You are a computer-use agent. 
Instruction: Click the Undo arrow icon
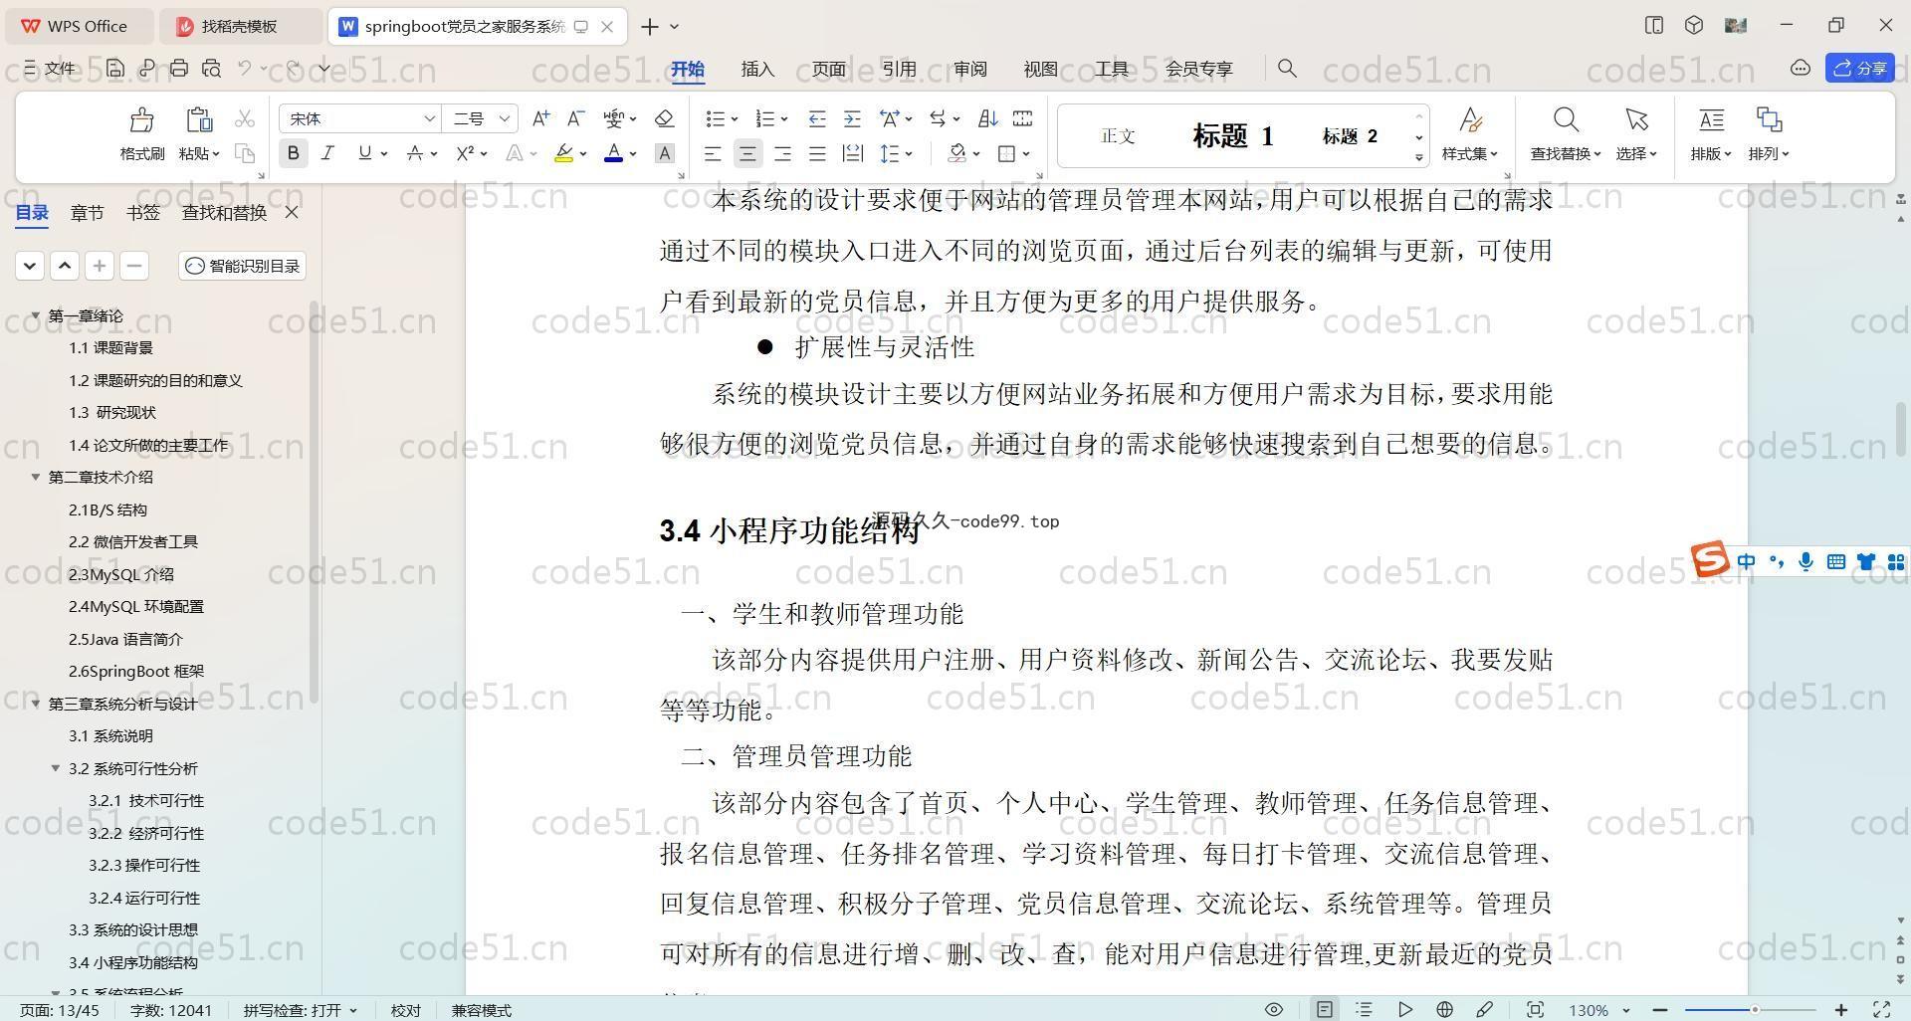pos(245,68)
